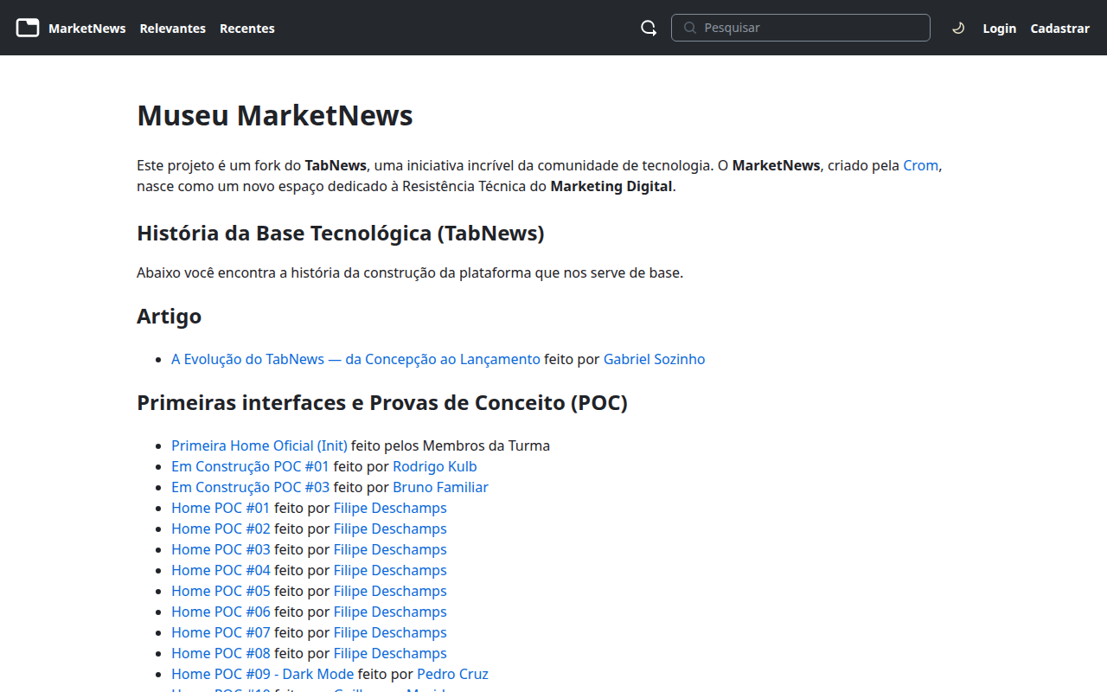Click the MarketNews folder logo icon
The width and height of the screenshot is (1107, 692).
28,28
